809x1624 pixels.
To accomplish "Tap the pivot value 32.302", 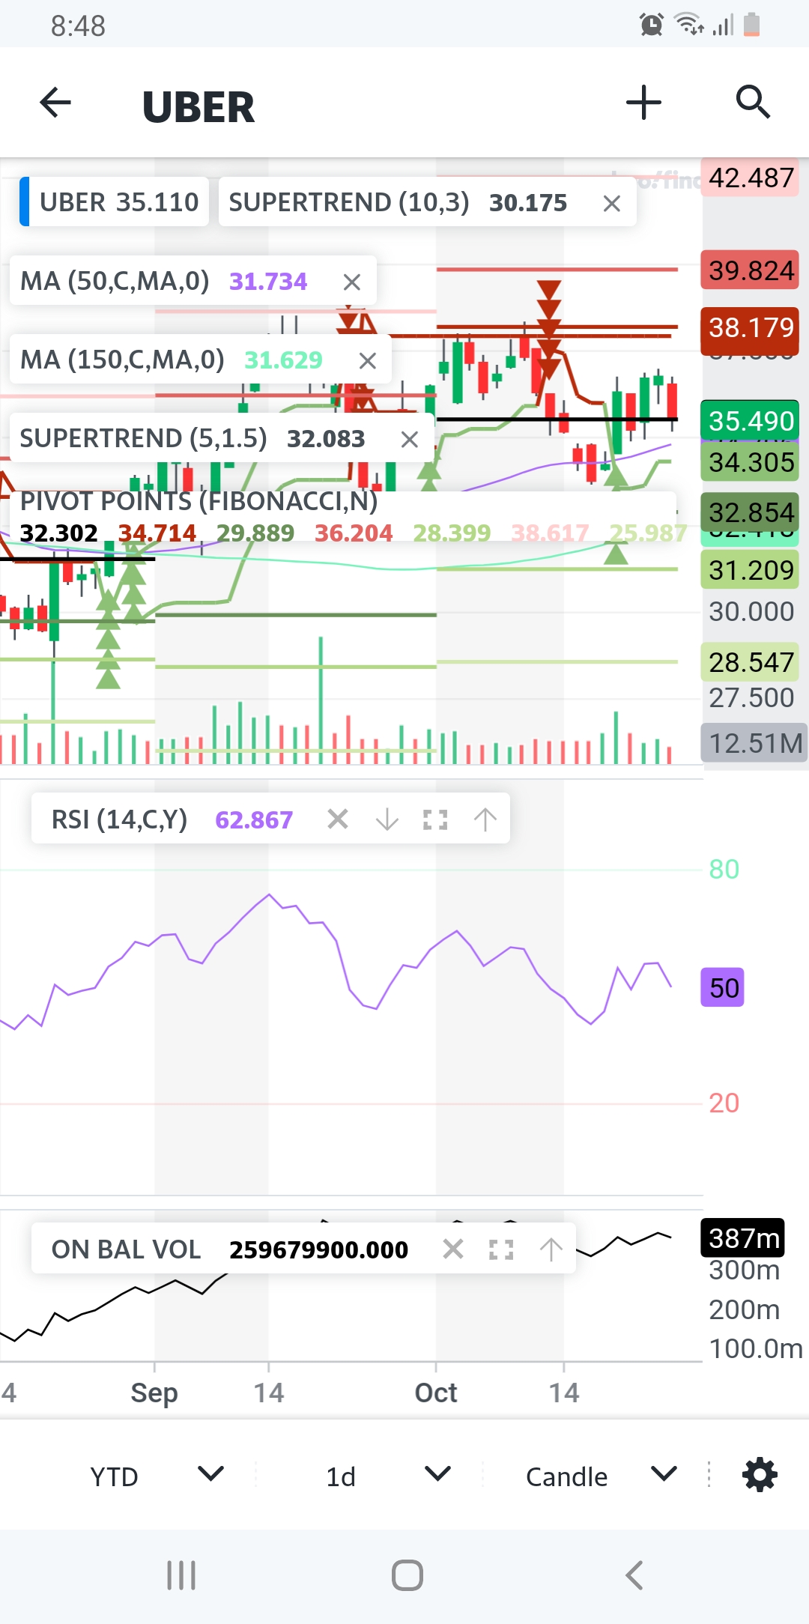I will point(58,533).
